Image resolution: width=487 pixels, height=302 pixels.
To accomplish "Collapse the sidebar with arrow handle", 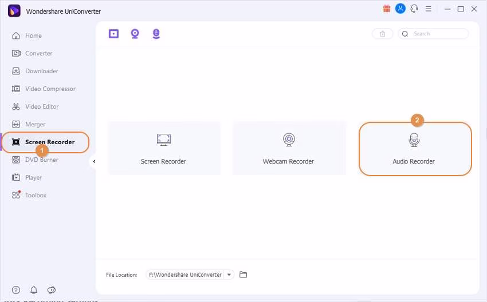I will tap(94, 161).
